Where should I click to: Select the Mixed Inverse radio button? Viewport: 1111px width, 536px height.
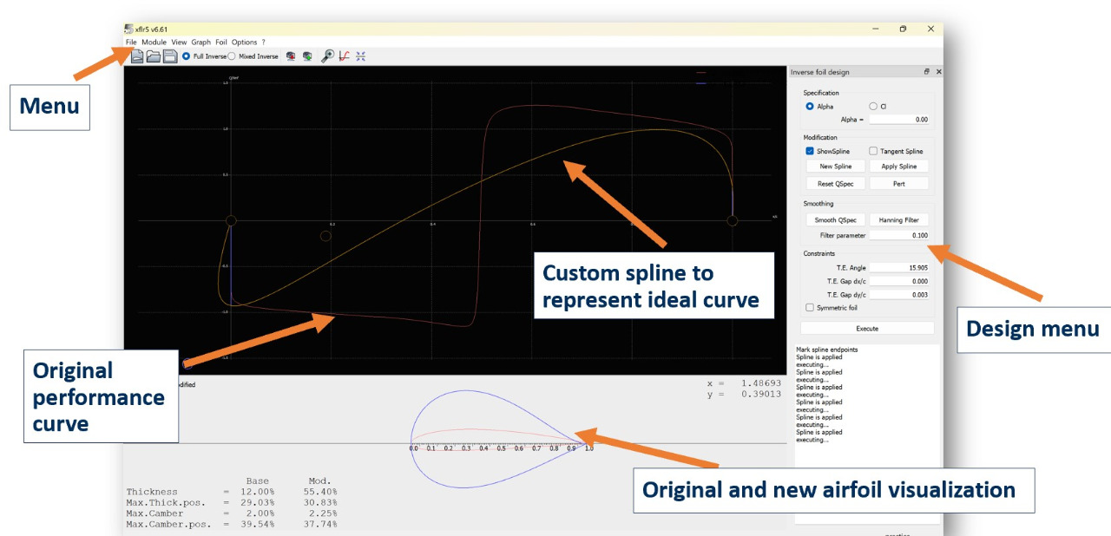pyautogui.click(x=232, y=56)
